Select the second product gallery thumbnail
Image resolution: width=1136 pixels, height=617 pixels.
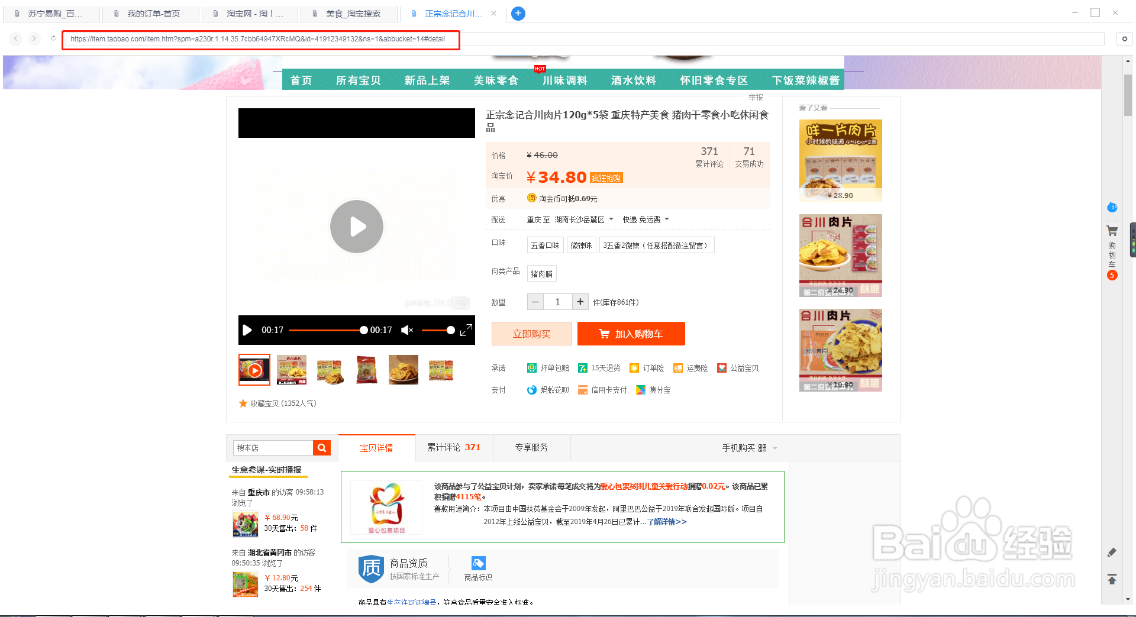pos(292,370)
